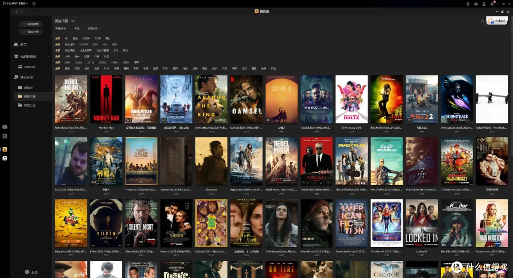Screen dimensions: 513x278
Task: Filter by SDR format
Action: (95, 45)
